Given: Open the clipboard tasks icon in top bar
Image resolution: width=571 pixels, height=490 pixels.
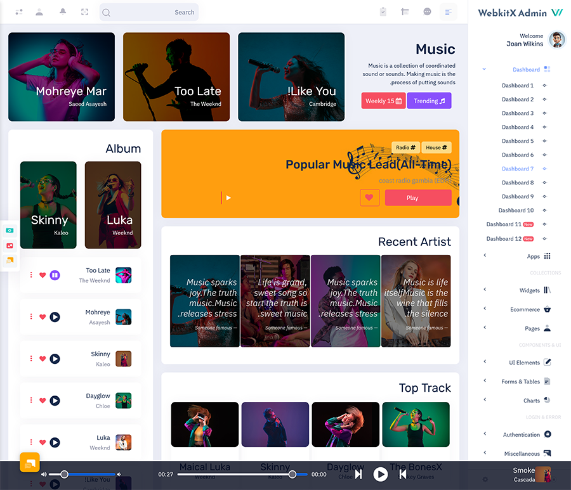Looking at the screenshot, I should (x=383, y=12).
